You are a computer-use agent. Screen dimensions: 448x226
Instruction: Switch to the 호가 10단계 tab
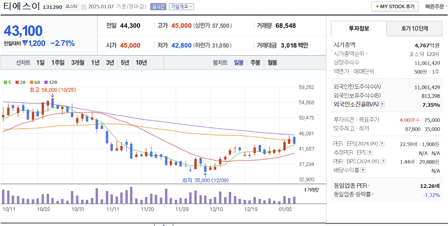point(414,28)
